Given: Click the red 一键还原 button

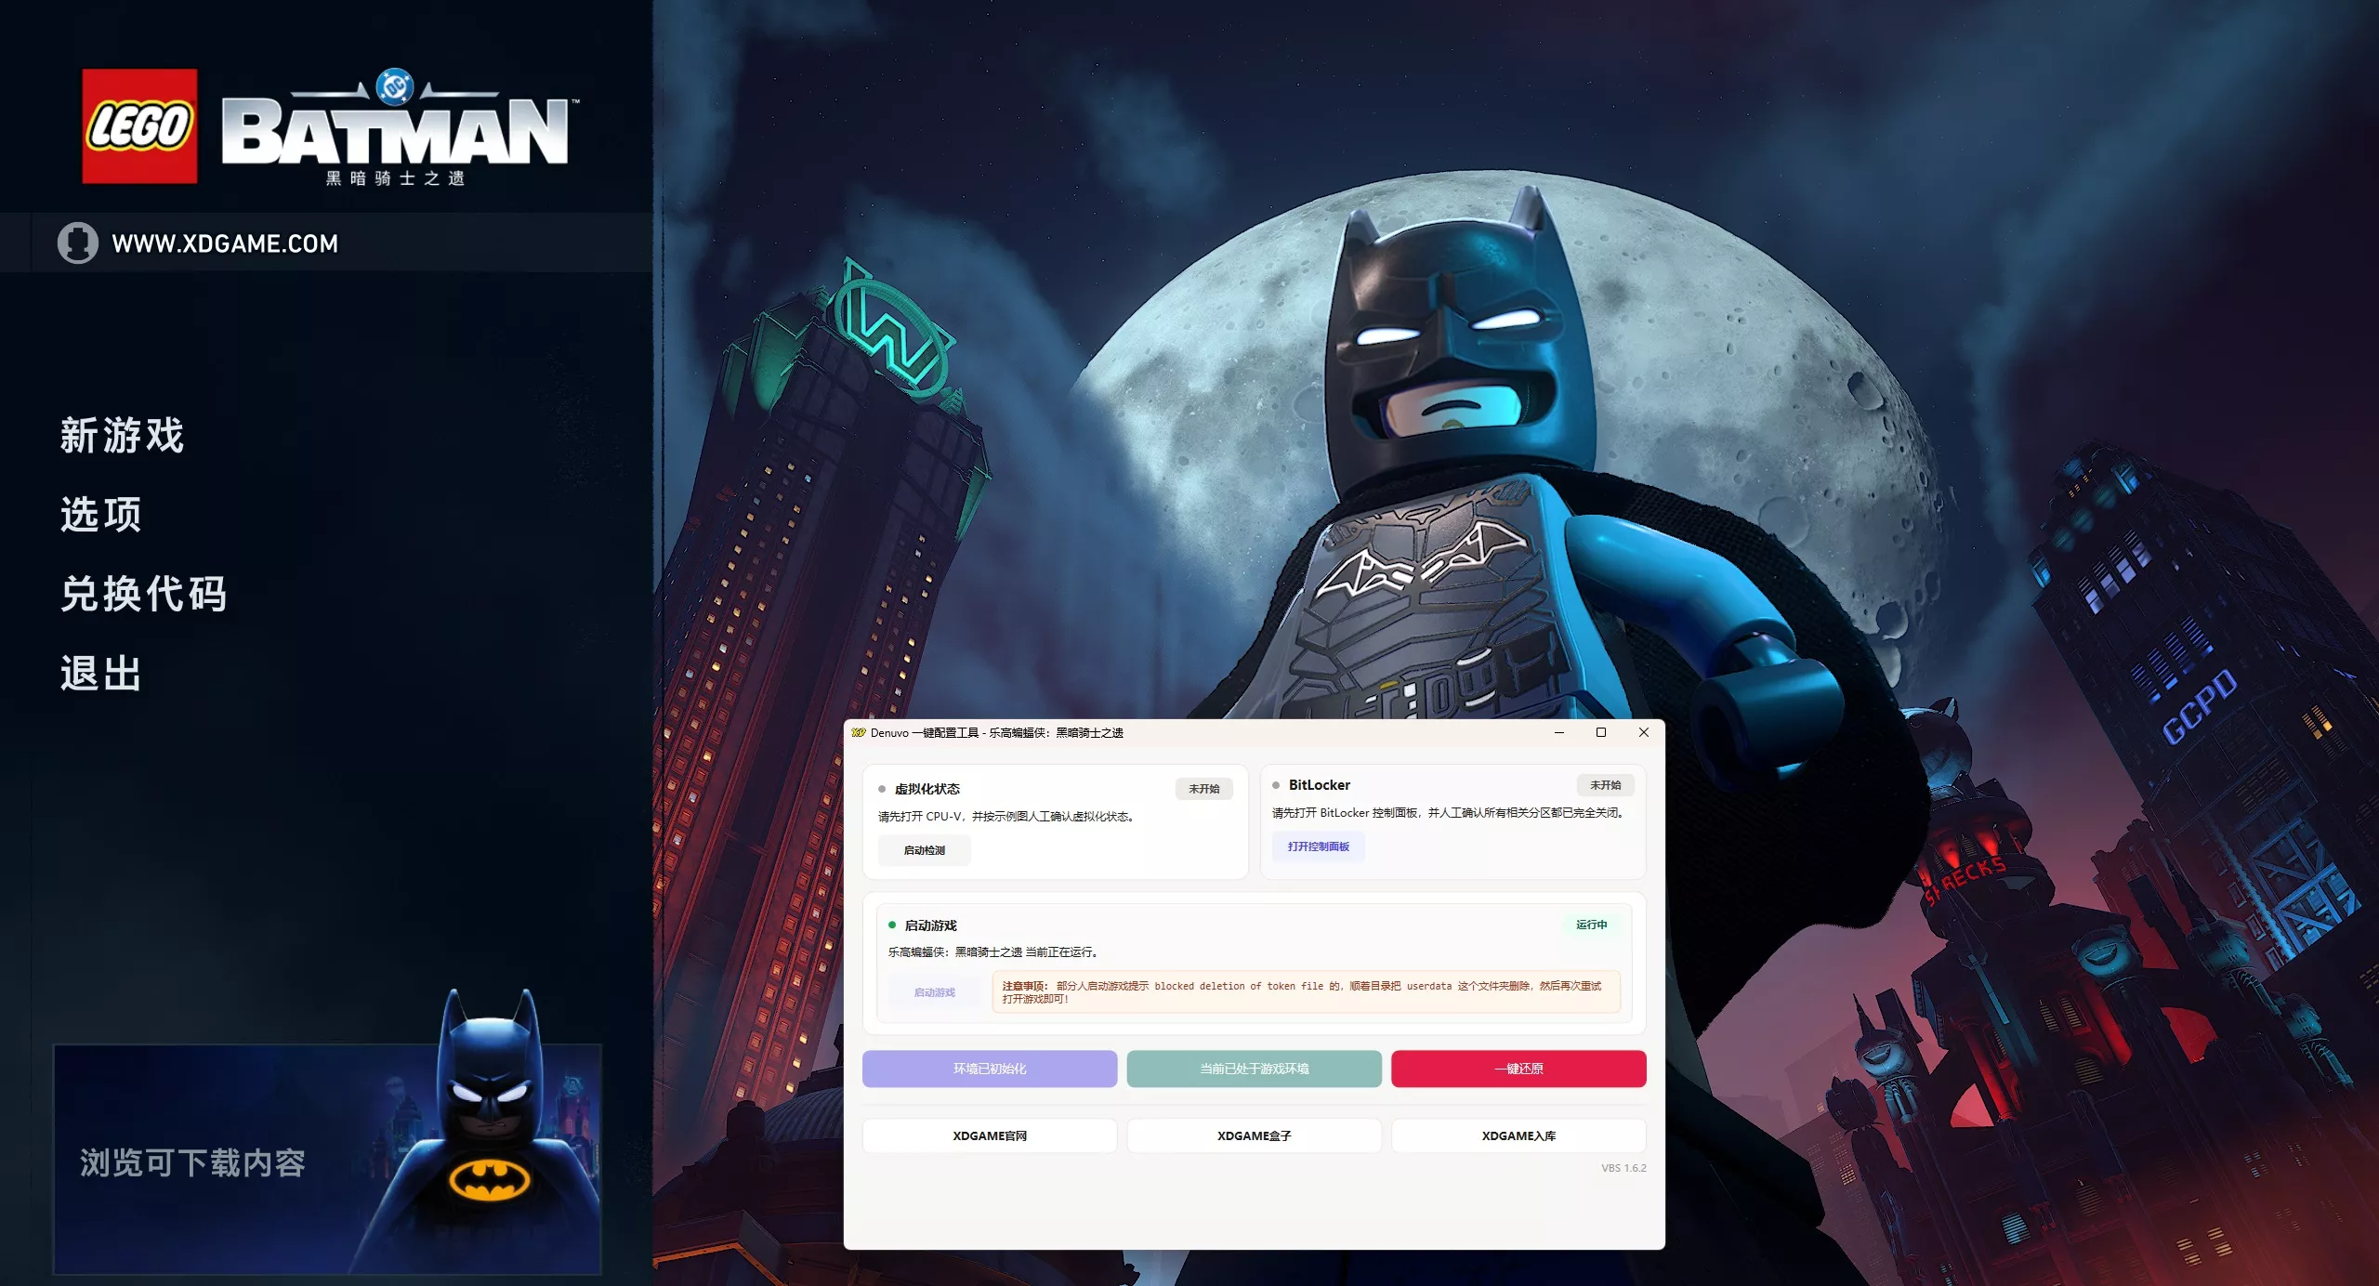Looking at the screenshot, I should tap(1518, 1069).
